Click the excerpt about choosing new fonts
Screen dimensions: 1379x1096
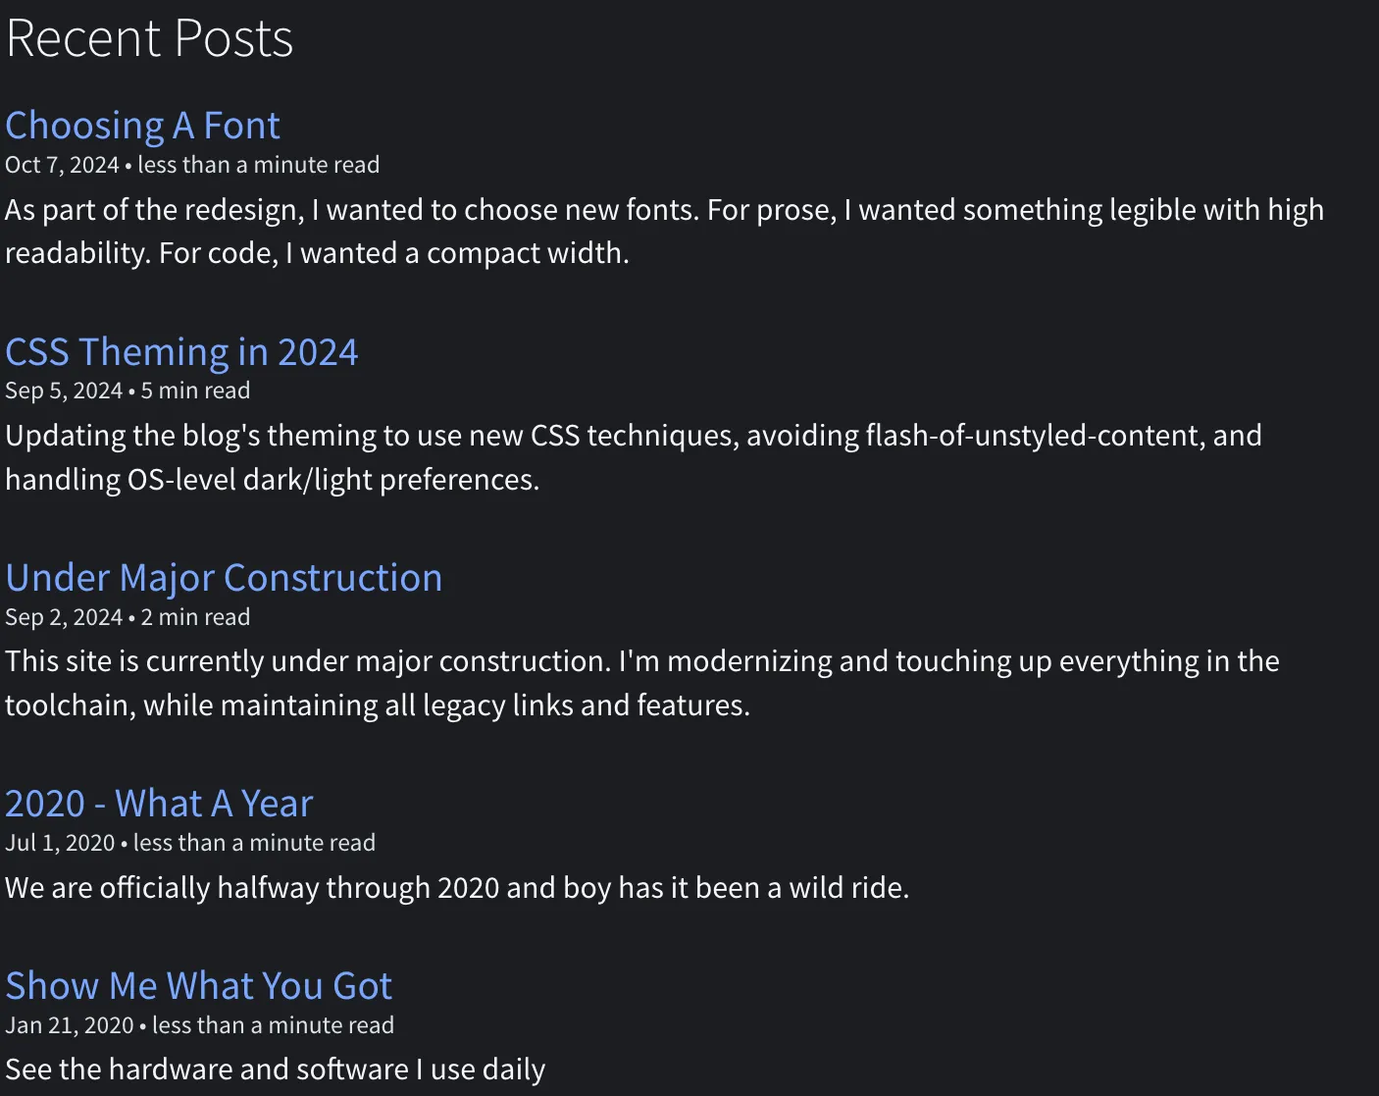(x=664, y=232)
